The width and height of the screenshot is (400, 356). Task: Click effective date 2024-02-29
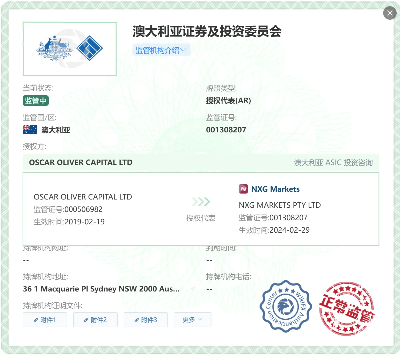pyautogui.click(x=289, y=230)
